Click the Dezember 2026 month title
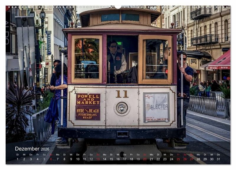The width and height of the screenshot is (236, 170). [32, 149]
